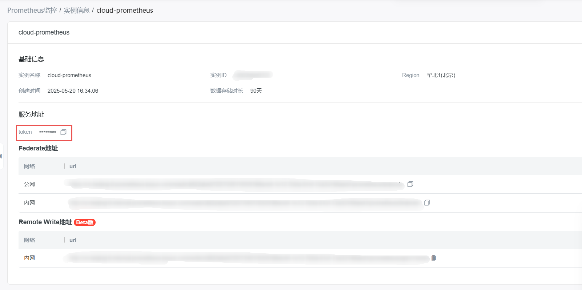This screenshot has width=582, height=290.
Task: Click url header in Federate table
Action: (73, 166)
